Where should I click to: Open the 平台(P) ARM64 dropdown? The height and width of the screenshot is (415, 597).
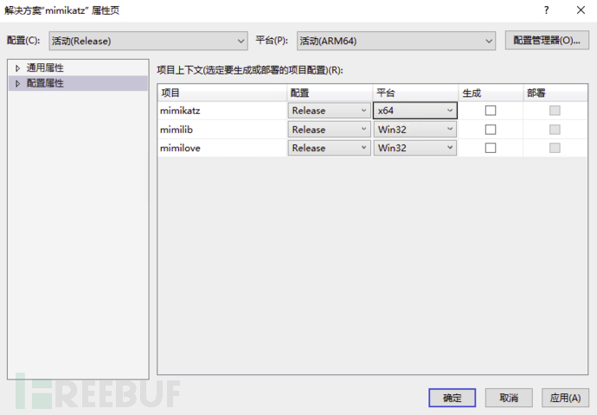click(396, 41)
